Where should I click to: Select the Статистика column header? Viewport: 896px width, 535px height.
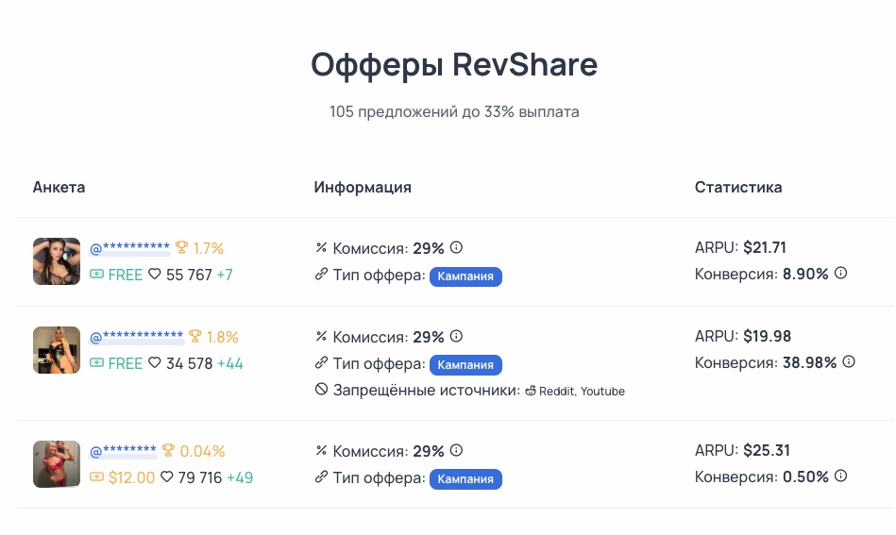[x=738, y=187]
